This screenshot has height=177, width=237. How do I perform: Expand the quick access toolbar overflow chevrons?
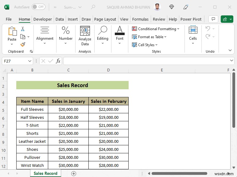55,7
